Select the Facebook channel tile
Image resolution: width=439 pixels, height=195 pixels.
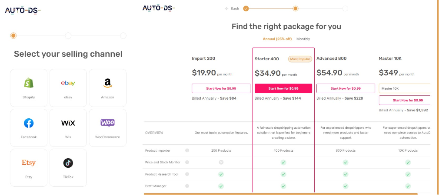[29, 123]
